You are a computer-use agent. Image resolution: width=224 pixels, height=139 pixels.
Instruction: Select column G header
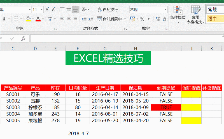105,49
